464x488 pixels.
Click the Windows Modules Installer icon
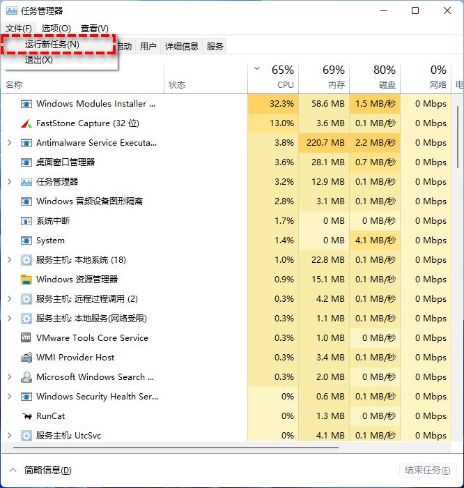tap(26, 104)
